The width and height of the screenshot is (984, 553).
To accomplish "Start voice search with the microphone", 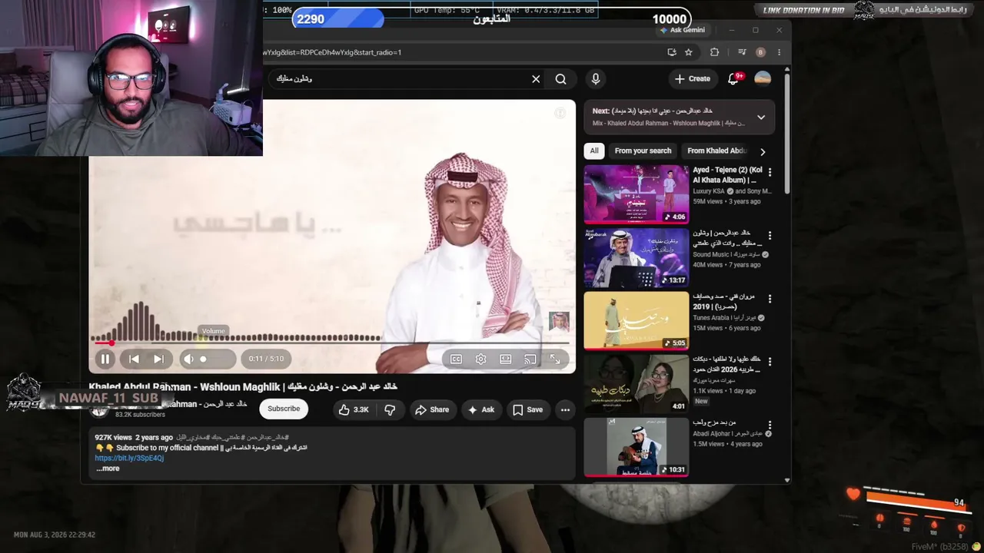I will tap(595, 78).
